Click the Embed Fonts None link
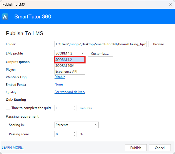This screenshot has width=175, height=154. [59, 84]
